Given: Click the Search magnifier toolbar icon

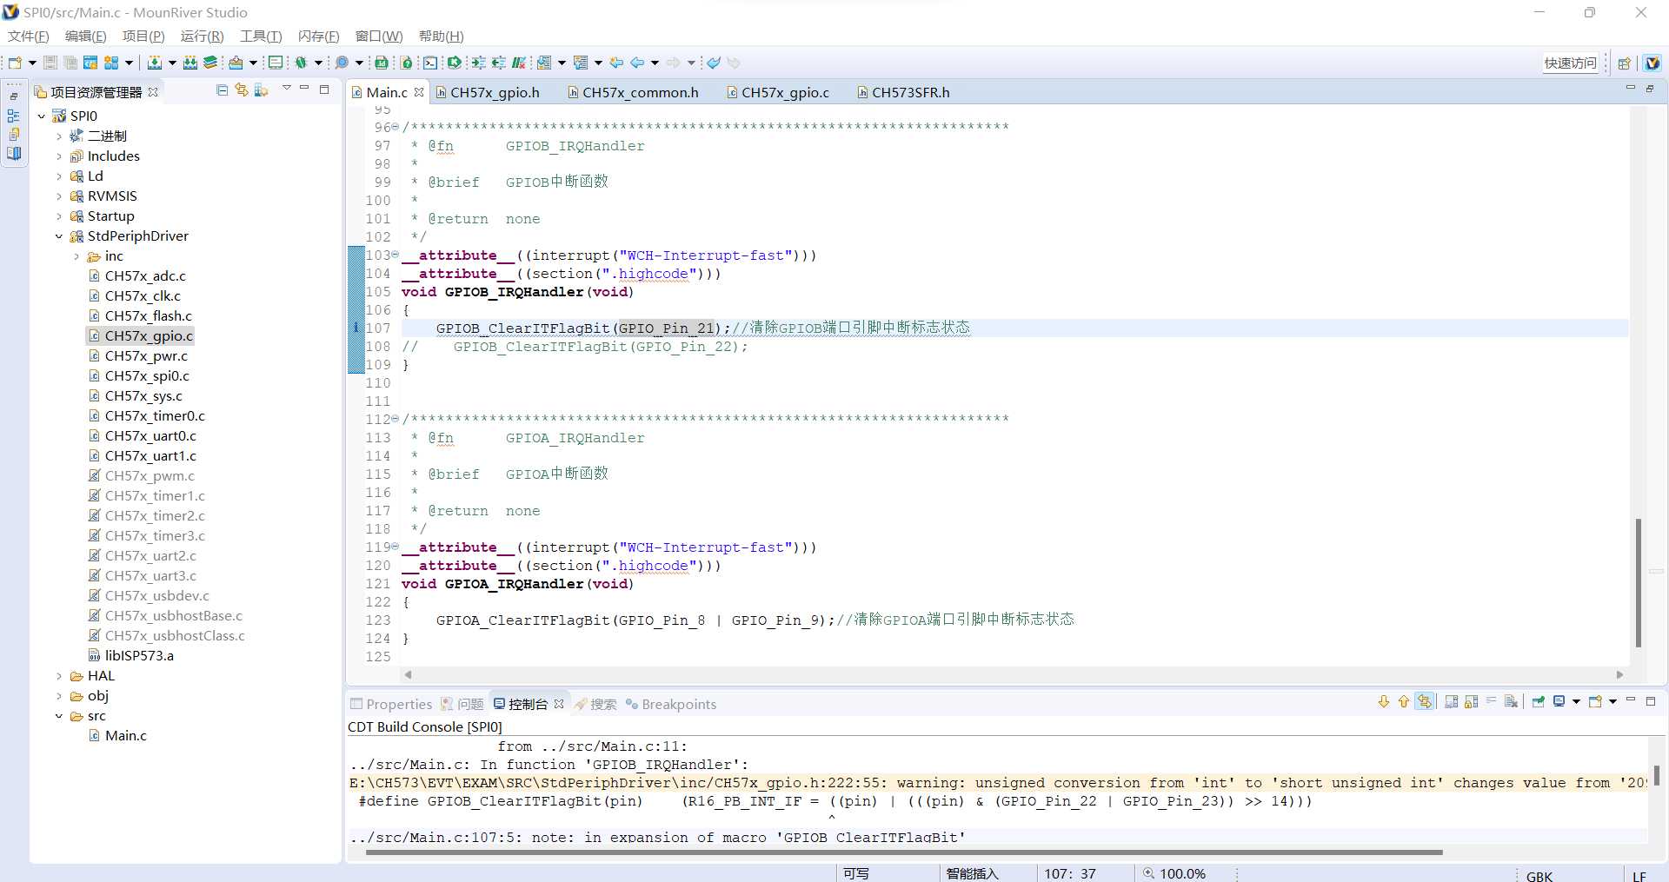Looking at the screenshot, I should coord(342,63).
